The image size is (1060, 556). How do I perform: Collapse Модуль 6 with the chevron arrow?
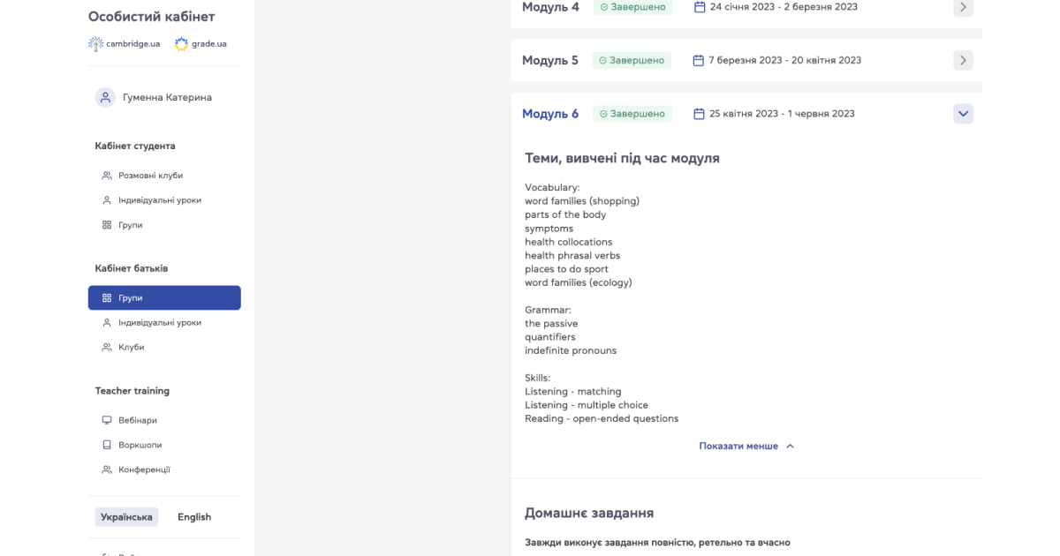coord(964,114)
